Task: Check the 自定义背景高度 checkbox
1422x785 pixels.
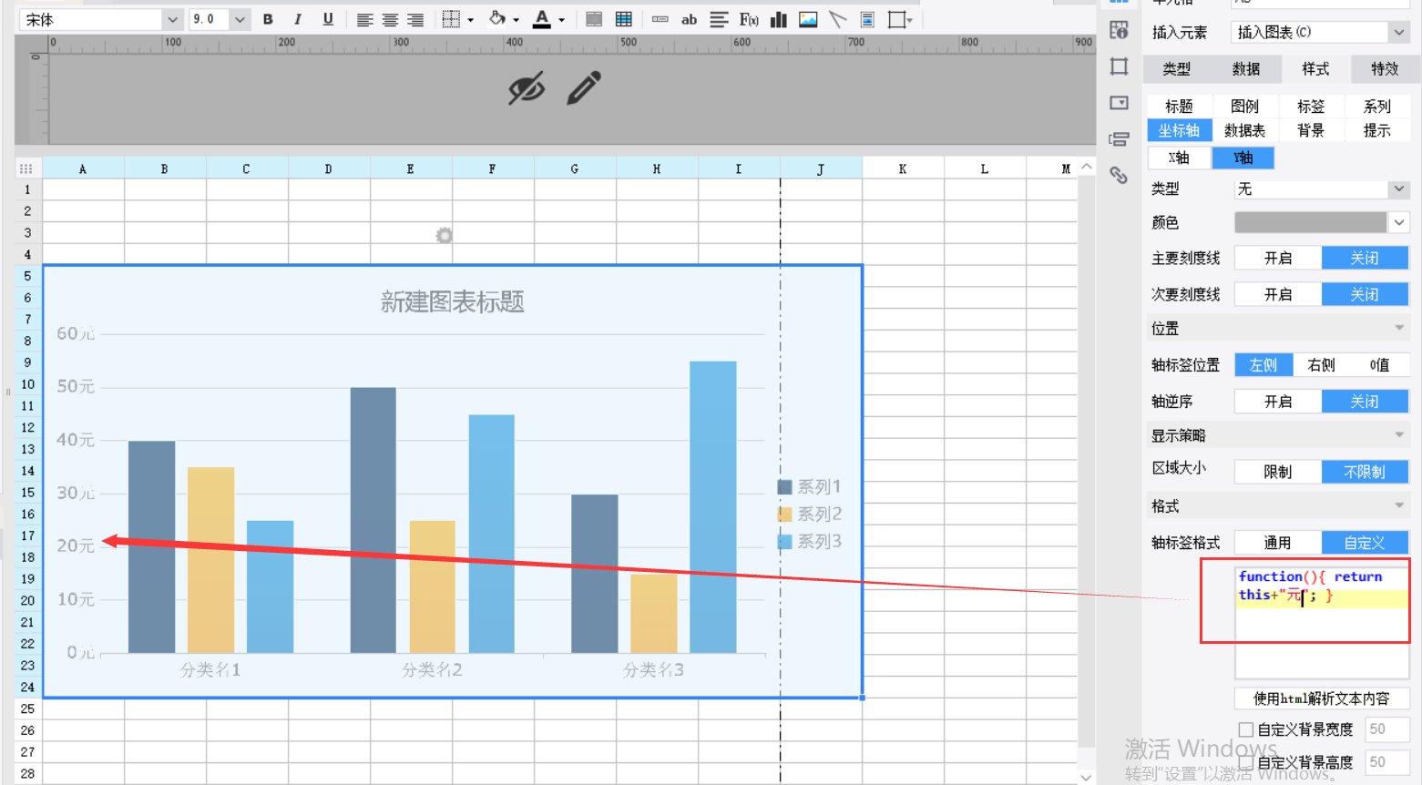Action: coord(1246,762)
